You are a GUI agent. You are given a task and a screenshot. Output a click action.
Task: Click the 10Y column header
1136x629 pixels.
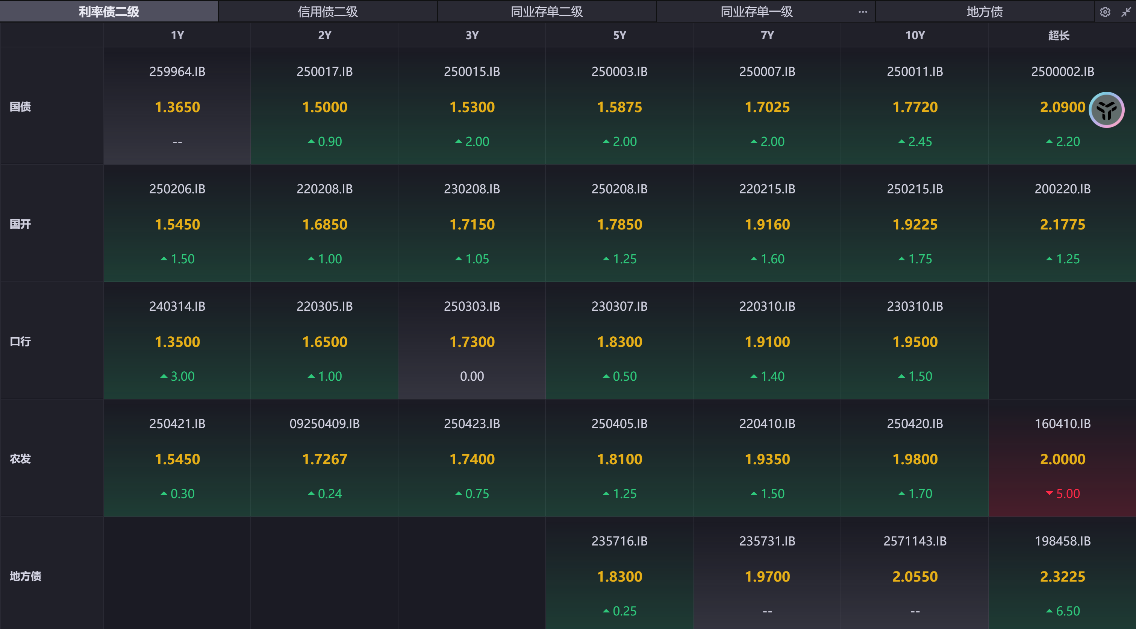[915, 35]
